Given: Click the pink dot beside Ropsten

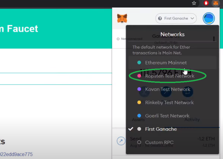Looking at the screenshot, I should (x=139, y=76).
